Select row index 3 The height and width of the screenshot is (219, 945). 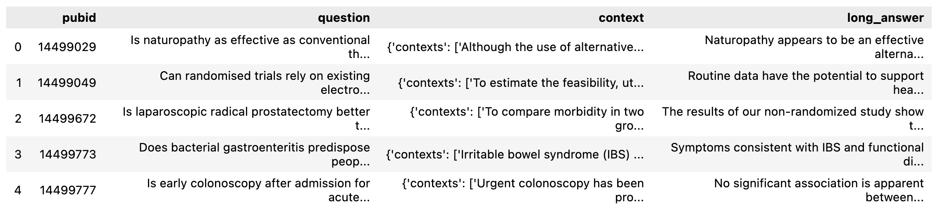[x=18, y=154]
